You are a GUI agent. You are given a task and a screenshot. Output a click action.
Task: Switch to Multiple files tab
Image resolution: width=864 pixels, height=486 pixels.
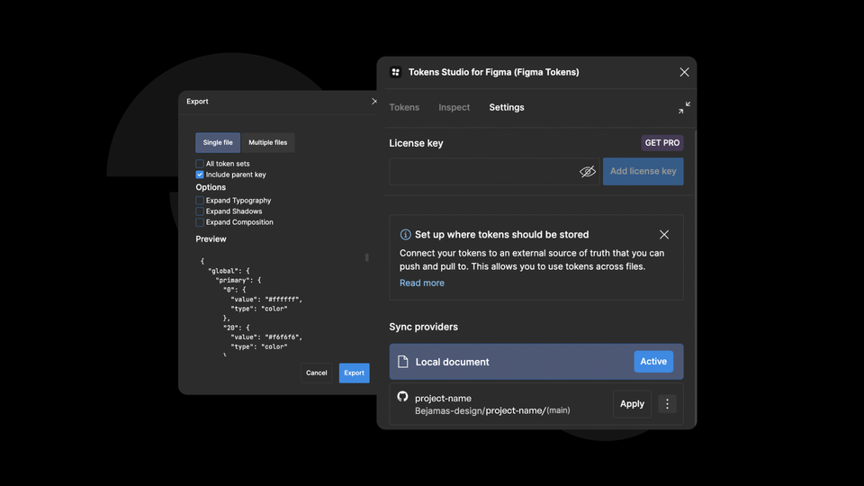[x=268, y=143]
